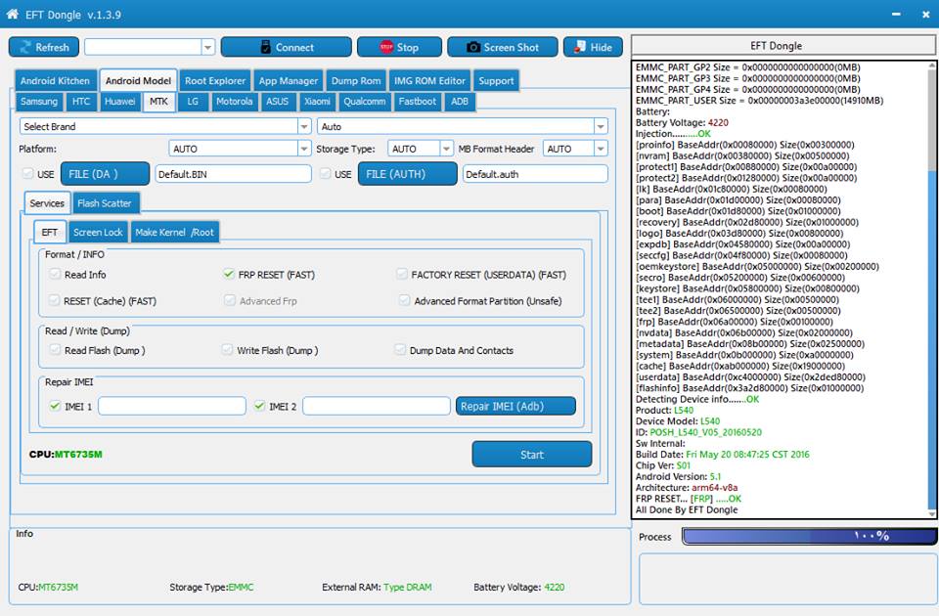Open the Storage Type dropdown
This screenshot has width=939, height=616.
coord(416,149)
